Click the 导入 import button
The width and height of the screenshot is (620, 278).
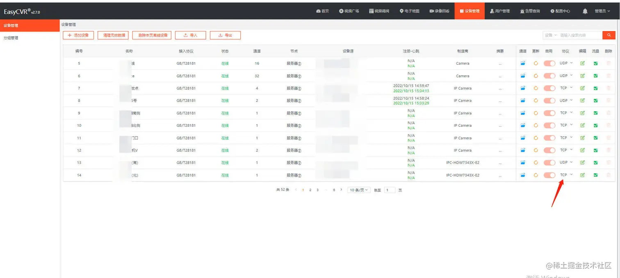coord(190,35)
